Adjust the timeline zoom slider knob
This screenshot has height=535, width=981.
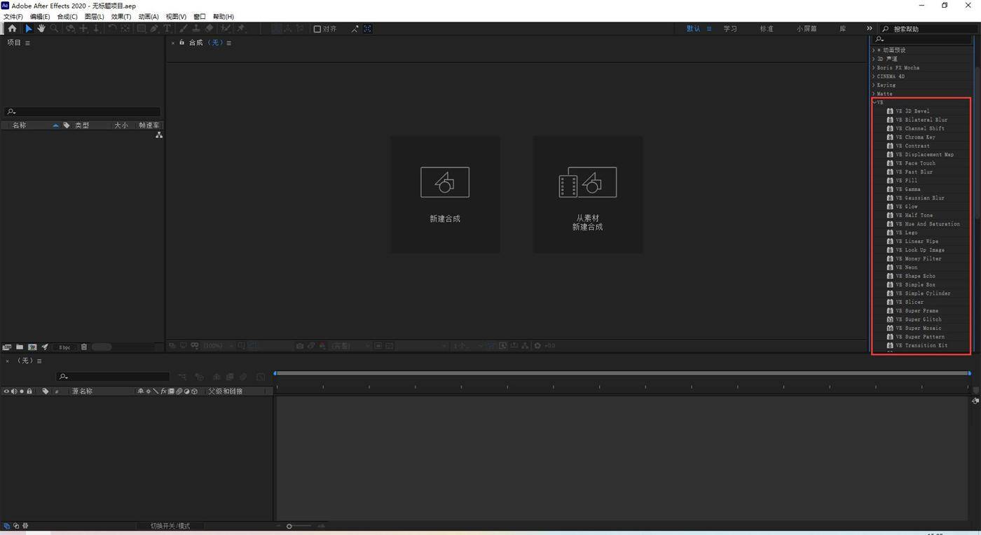coord(289,526)
